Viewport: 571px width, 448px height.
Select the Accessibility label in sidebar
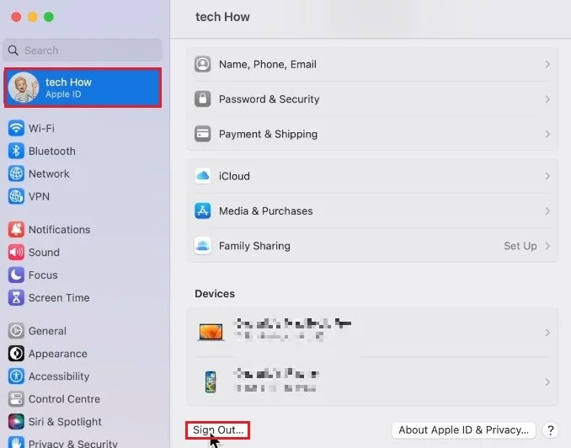(59, 376)
